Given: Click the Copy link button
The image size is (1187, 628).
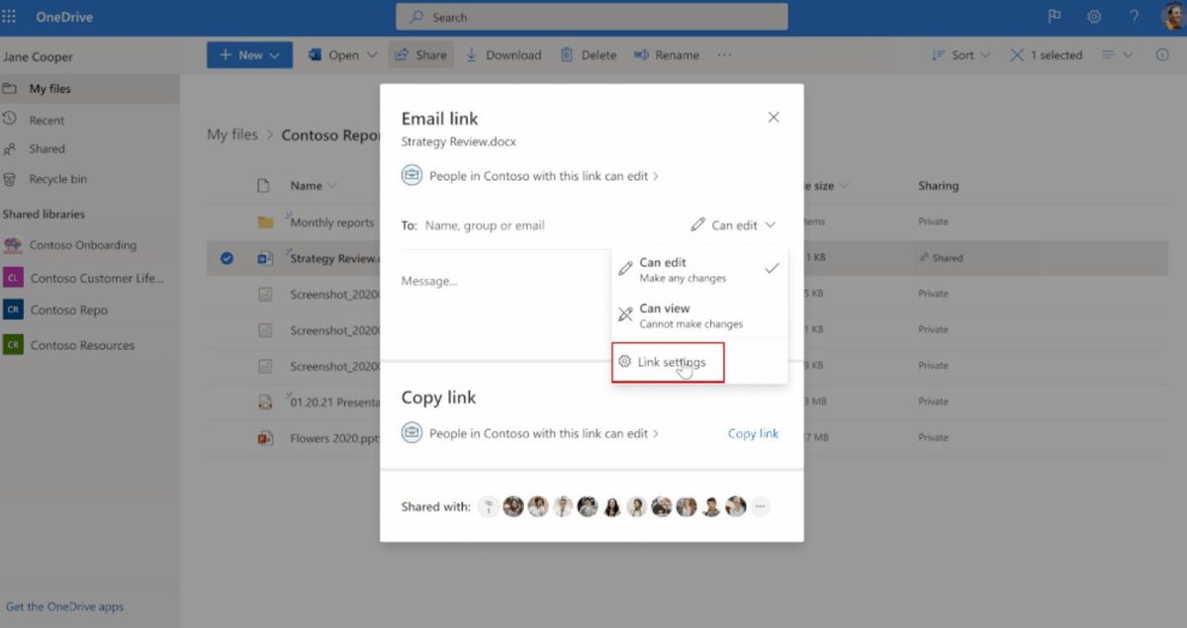Looking at the screenshot, I should coord(753,433).
